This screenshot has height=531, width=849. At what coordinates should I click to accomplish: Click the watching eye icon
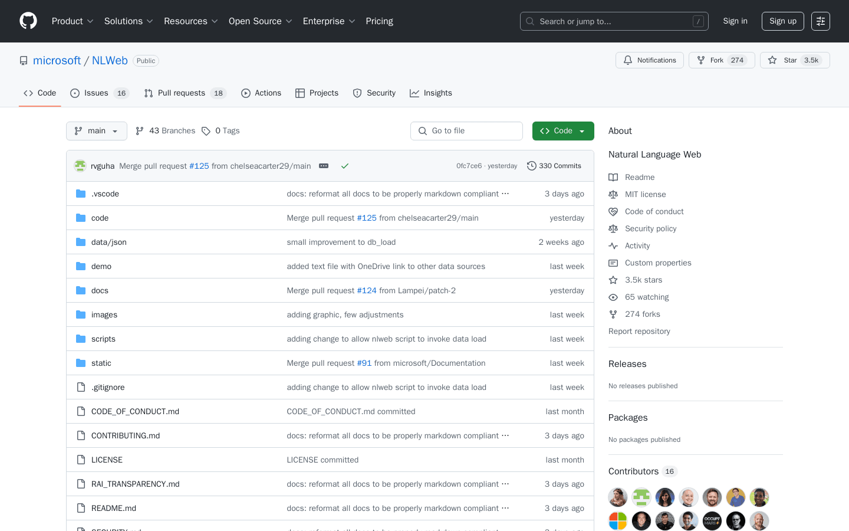click(x=613, y=297)
